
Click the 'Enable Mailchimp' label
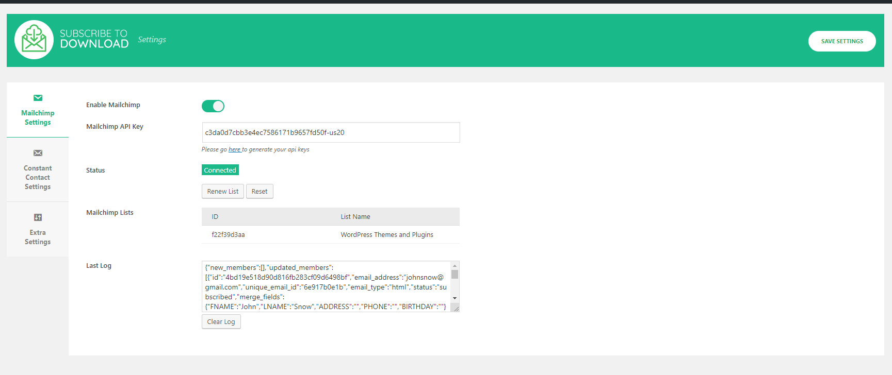(113, 105)
